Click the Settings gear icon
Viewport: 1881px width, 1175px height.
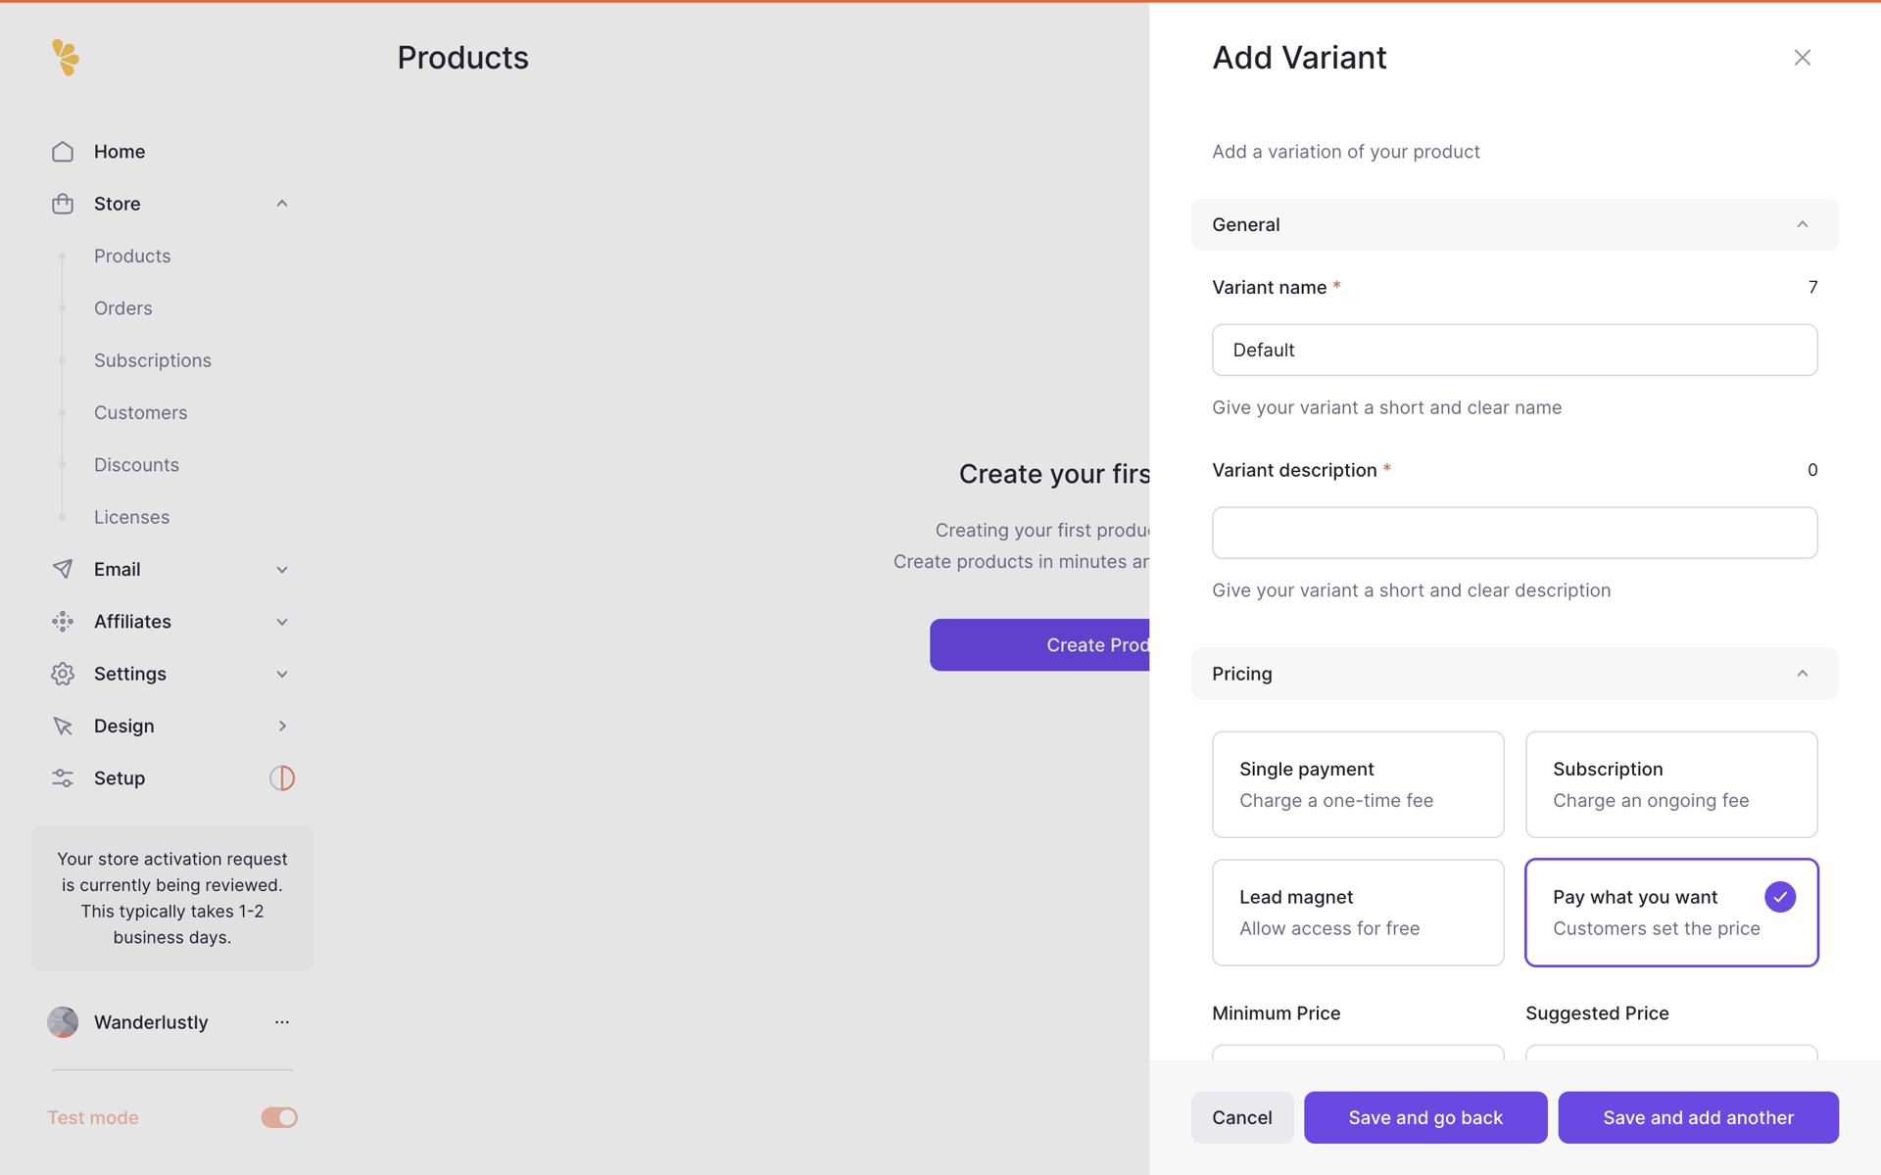click(63, 674)
